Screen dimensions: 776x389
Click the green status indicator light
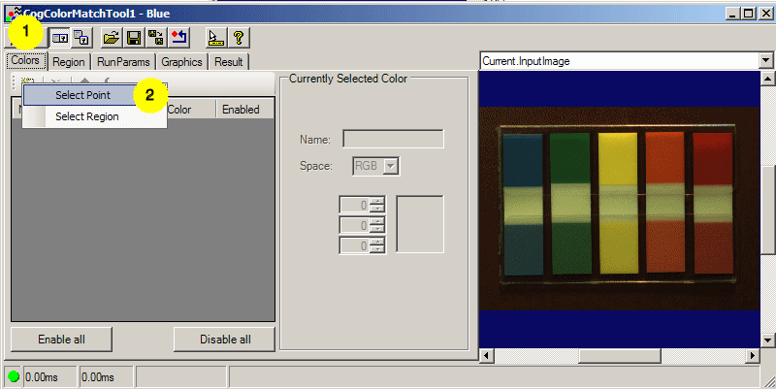coord(14,376)
